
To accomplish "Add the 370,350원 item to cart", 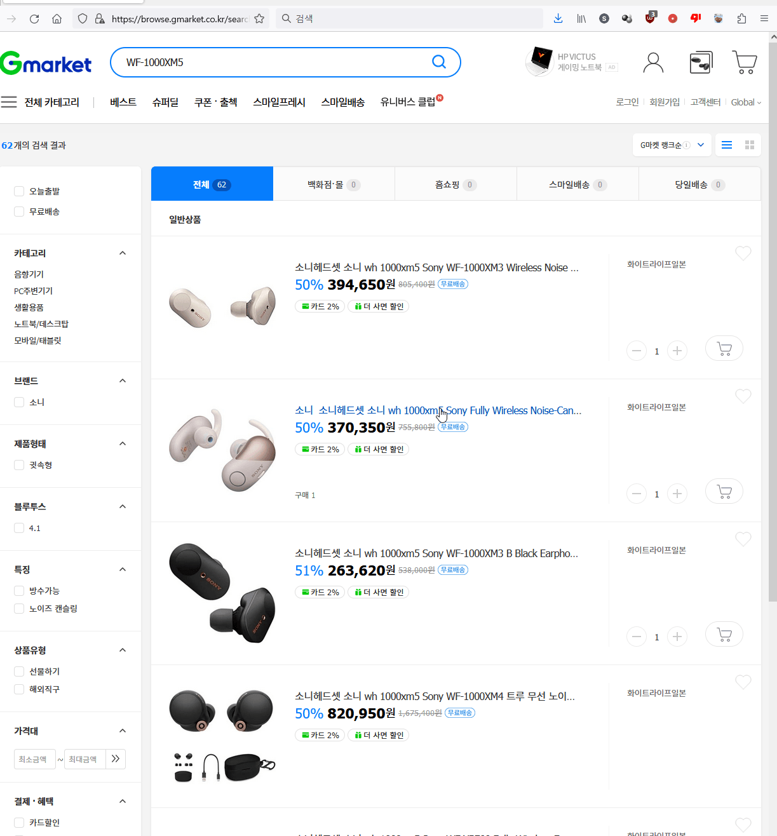I will pyautogui.click(x=724, y=491).
